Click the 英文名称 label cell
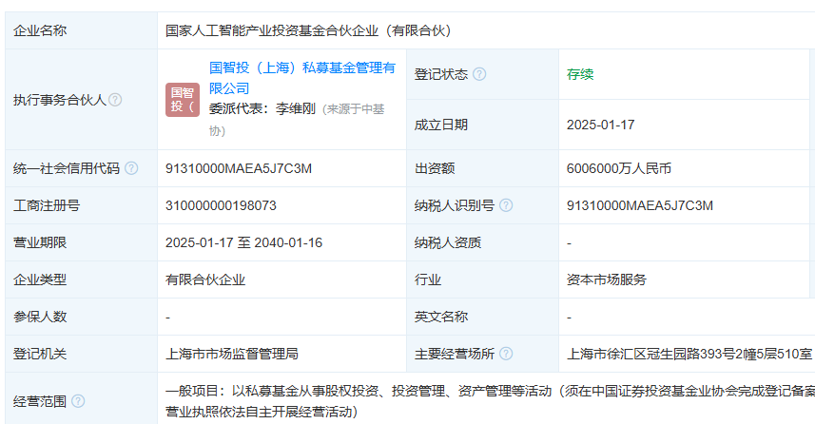 coord(483,317)
